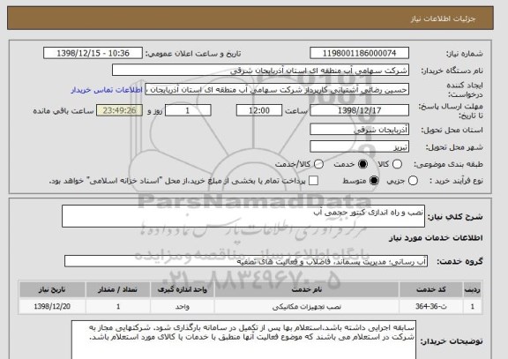Click the buyer notes text area
This screenshot has height=359, width=508.
(x=243, y=340)
